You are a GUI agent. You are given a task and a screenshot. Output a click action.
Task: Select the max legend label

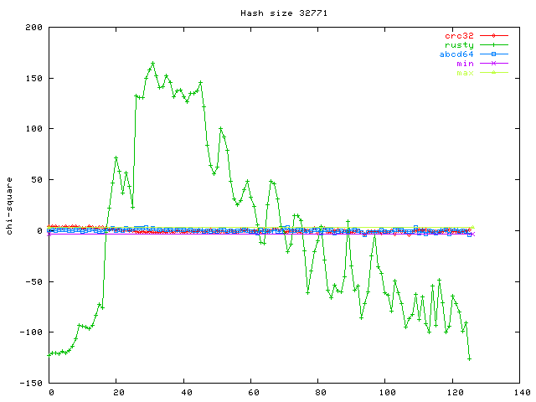465,73
